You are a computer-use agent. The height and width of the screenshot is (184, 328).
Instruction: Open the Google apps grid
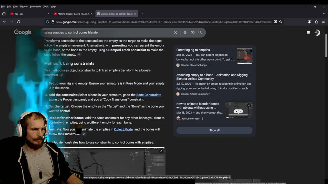(x=309, y=32)
